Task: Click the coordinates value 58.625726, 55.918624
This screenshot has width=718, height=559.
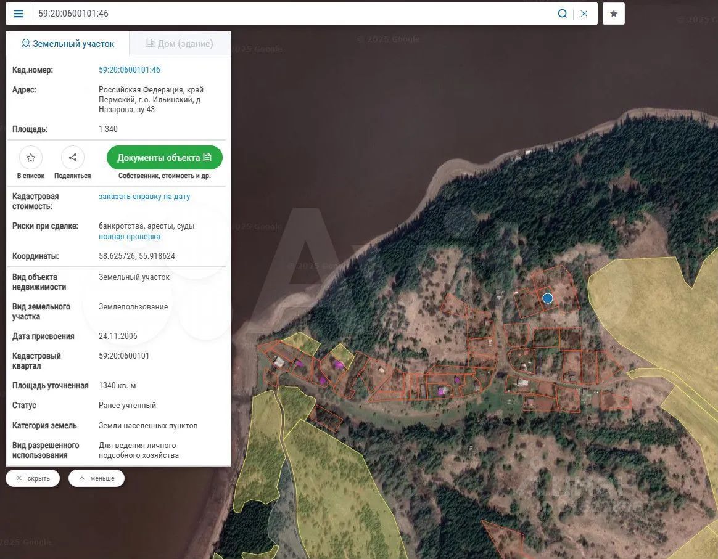Action: [x=137, y=256]
